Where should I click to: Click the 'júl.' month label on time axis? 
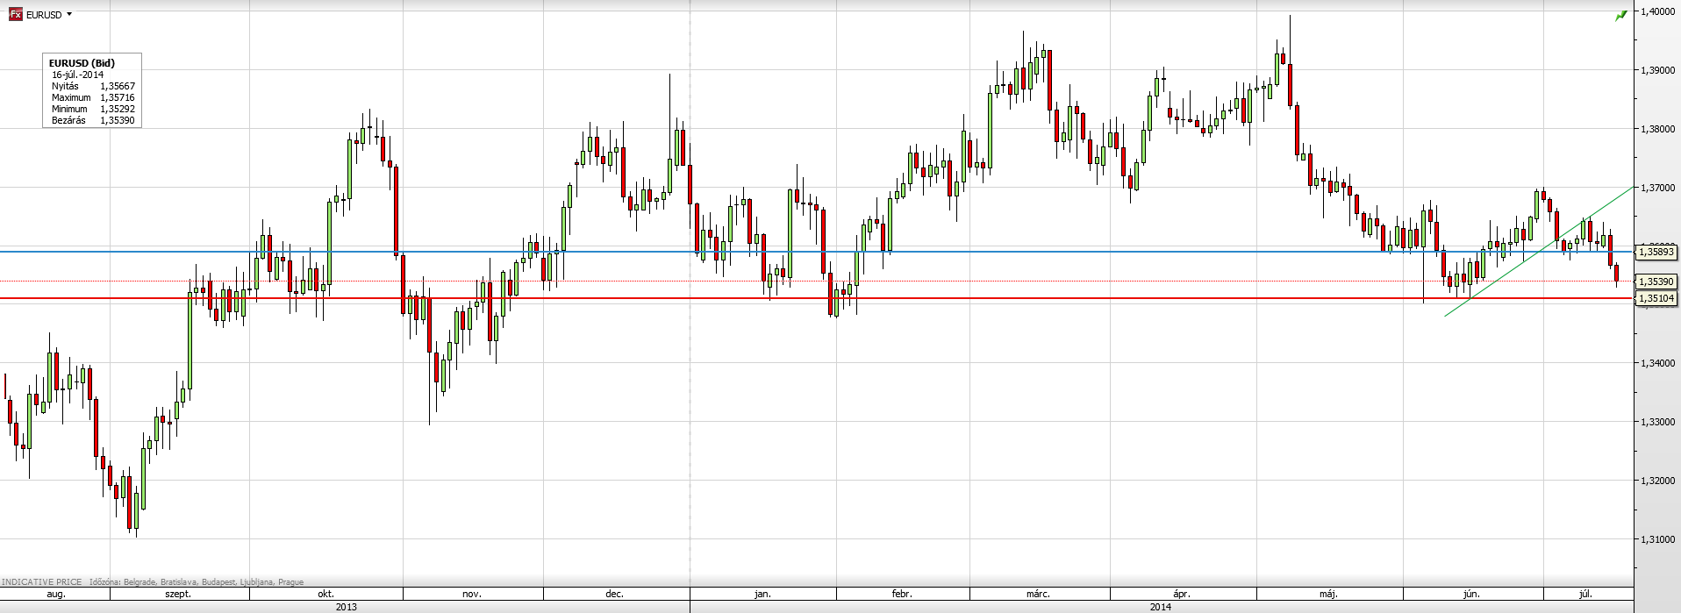(1585, 594)
